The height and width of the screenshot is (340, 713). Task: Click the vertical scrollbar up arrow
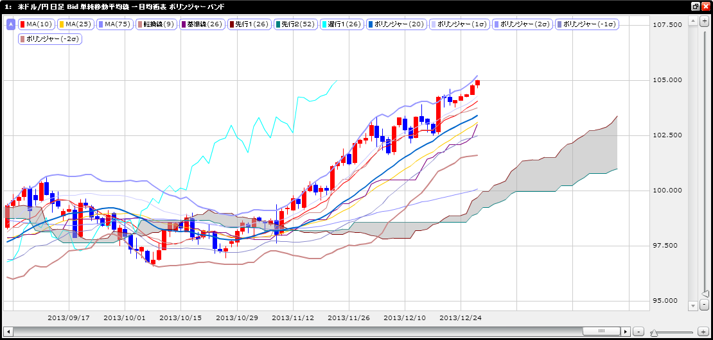click(x=693, y=21)
